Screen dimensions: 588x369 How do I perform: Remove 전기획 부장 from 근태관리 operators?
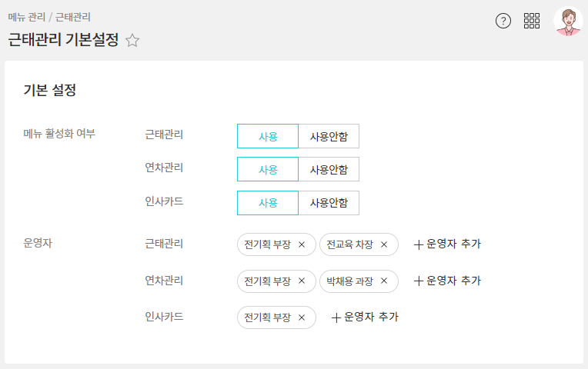tap(302, 244)
